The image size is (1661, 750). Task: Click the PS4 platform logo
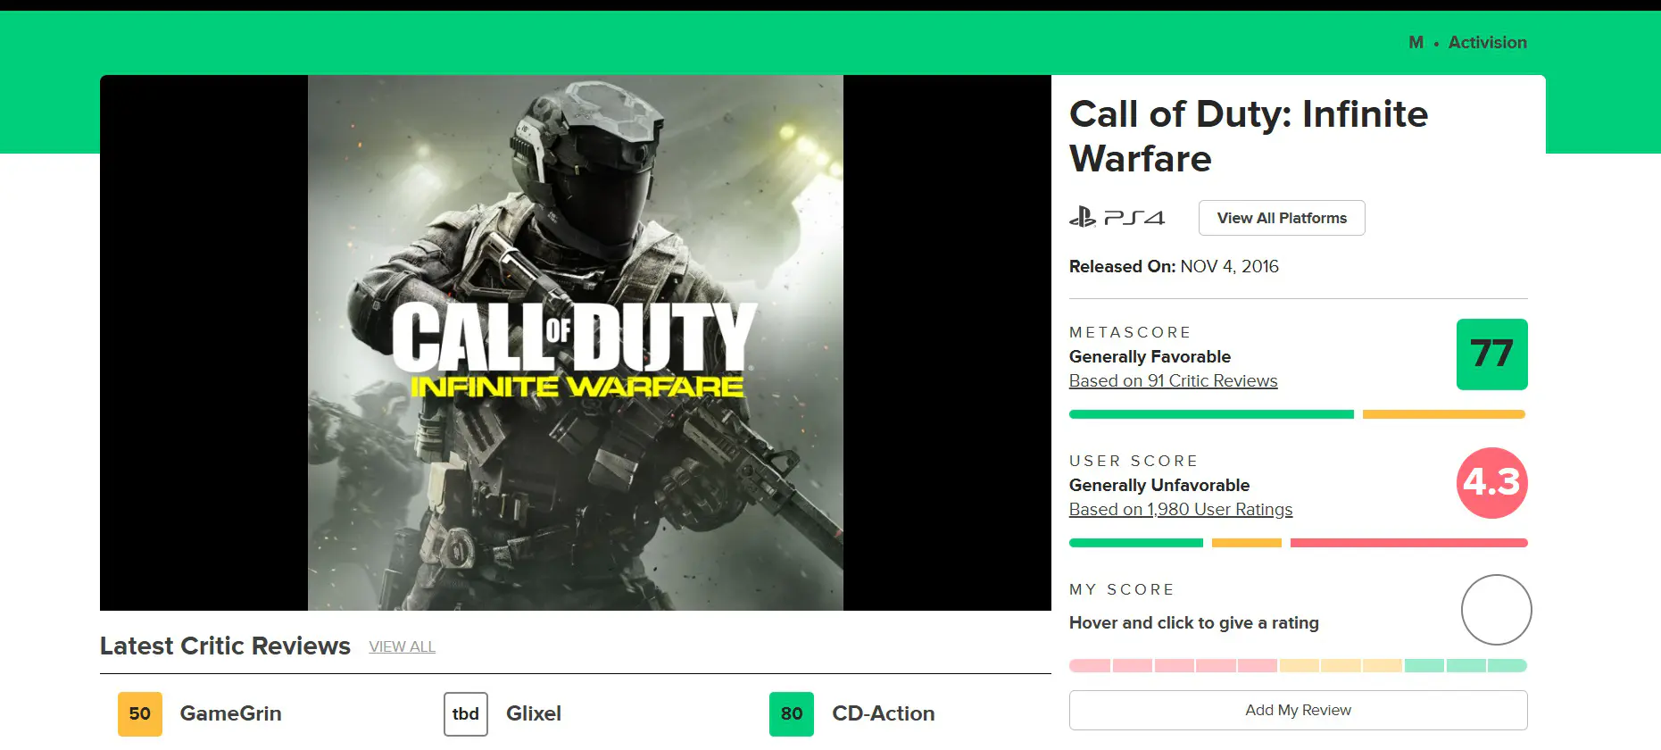click(x=1117, y=217)
